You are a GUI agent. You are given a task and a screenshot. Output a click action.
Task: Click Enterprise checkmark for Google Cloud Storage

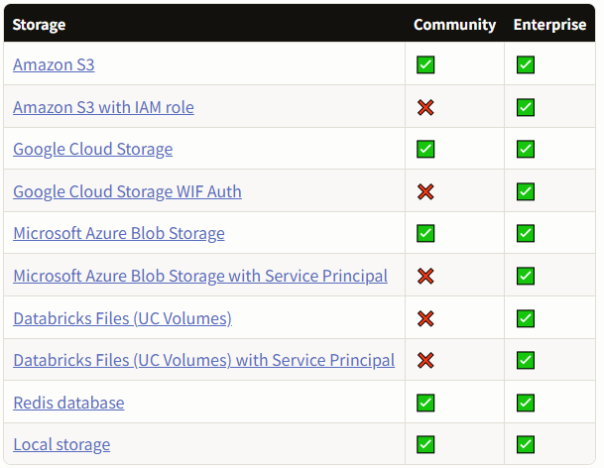(526, 149)
